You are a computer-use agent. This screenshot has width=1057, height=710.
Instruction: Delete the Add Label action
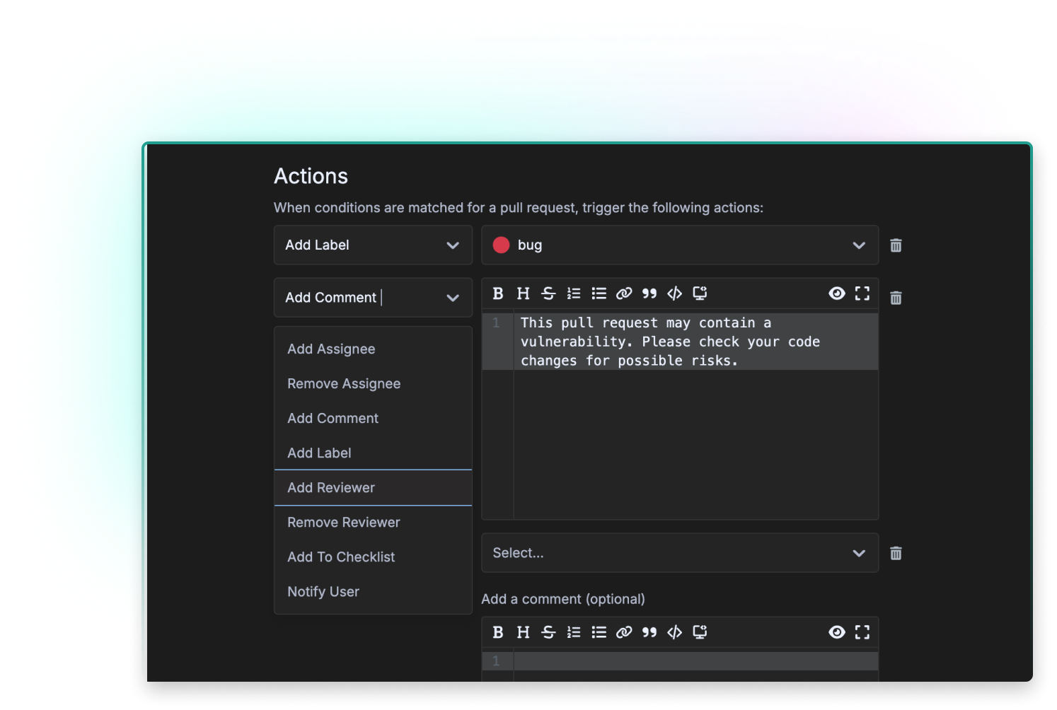tap(896, 245)
